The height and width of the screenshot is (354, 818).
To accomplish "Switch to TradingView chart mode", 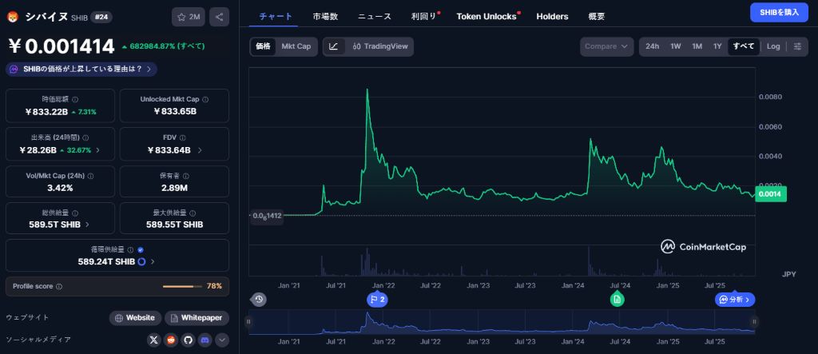I will click(380, 46).
